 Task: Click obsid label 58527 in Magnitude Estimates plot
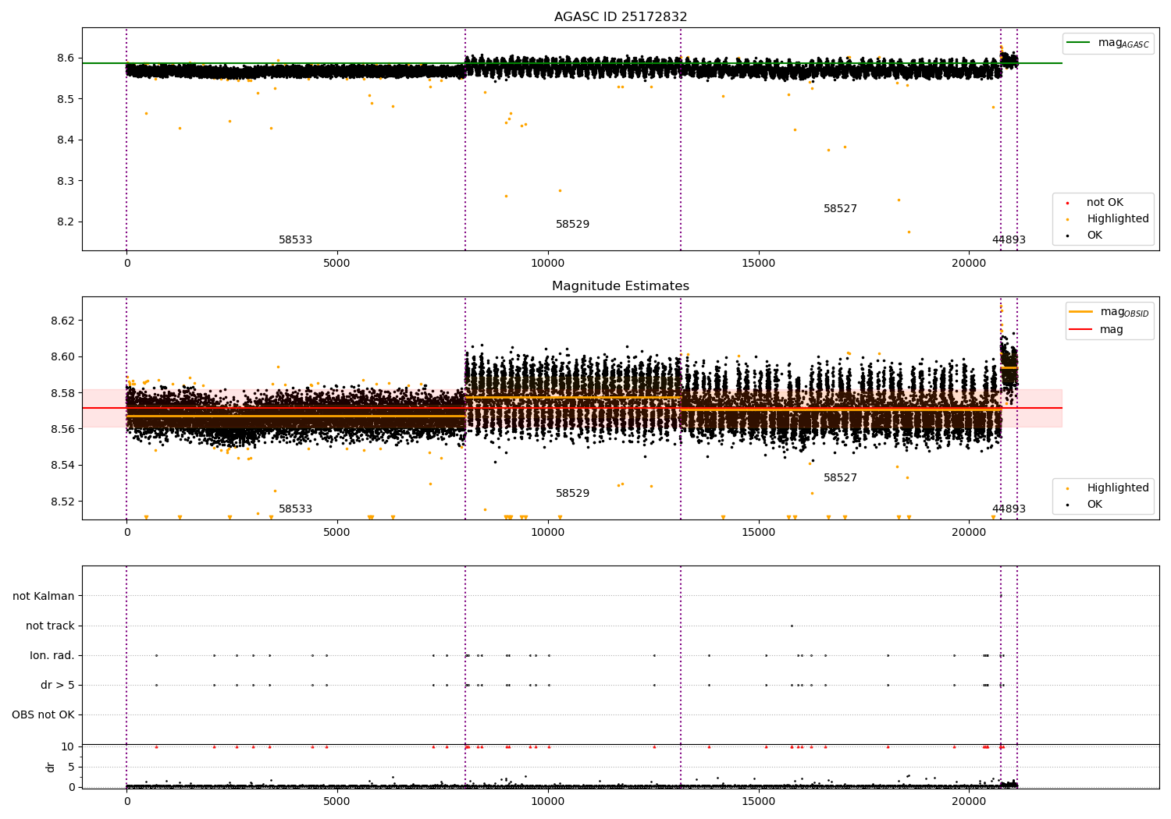click(x=840, y=478)
